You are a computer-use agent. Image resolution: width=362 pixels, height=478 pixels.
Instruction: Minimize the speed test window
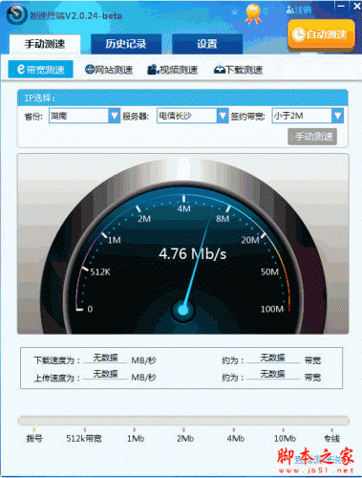(341, 6)
